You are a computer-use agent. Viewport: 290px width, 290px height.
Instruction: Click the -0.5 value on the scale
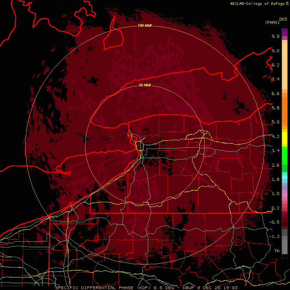[274, 222]
